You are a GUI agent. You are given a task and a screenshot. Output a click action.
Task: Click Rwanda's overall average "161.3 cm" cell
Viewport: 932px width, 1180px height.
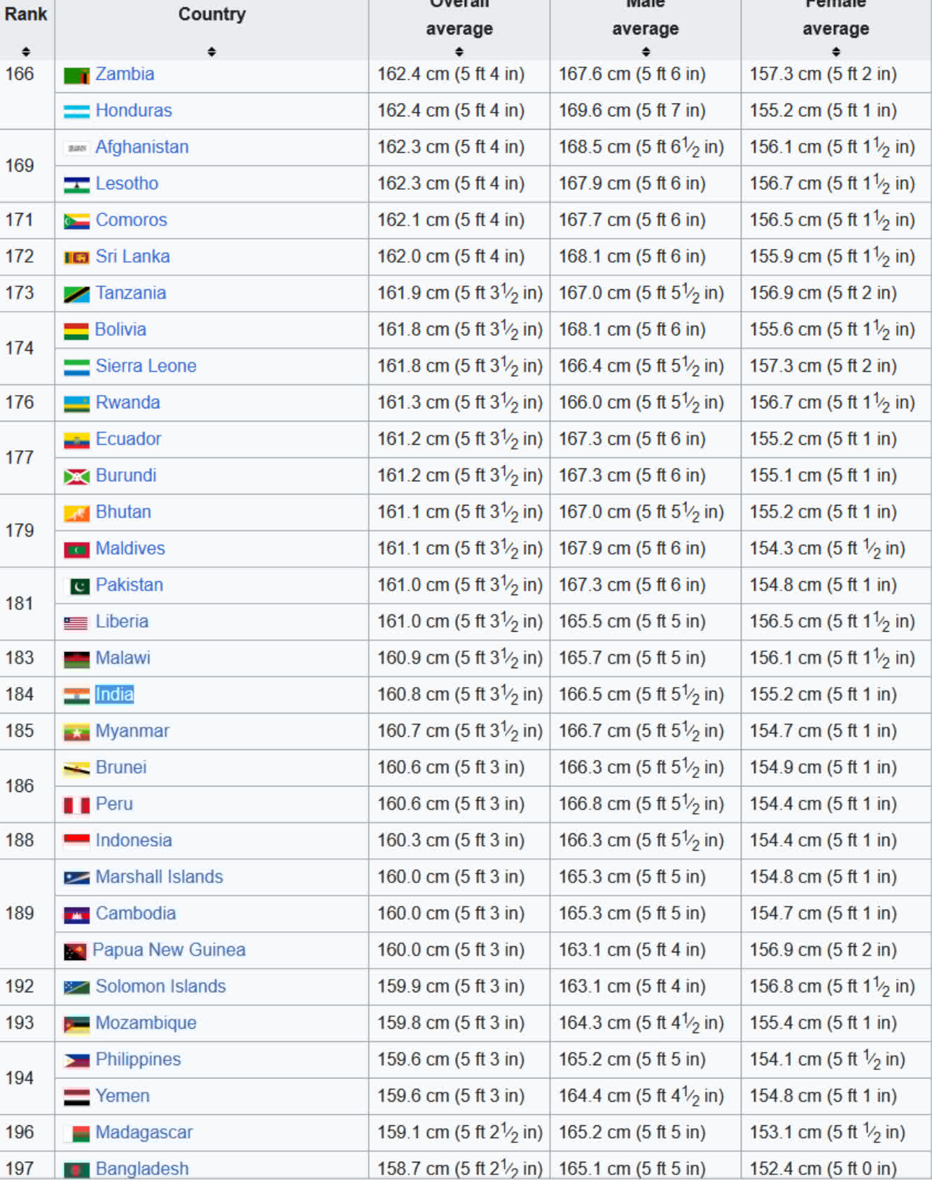pos(460,403)
